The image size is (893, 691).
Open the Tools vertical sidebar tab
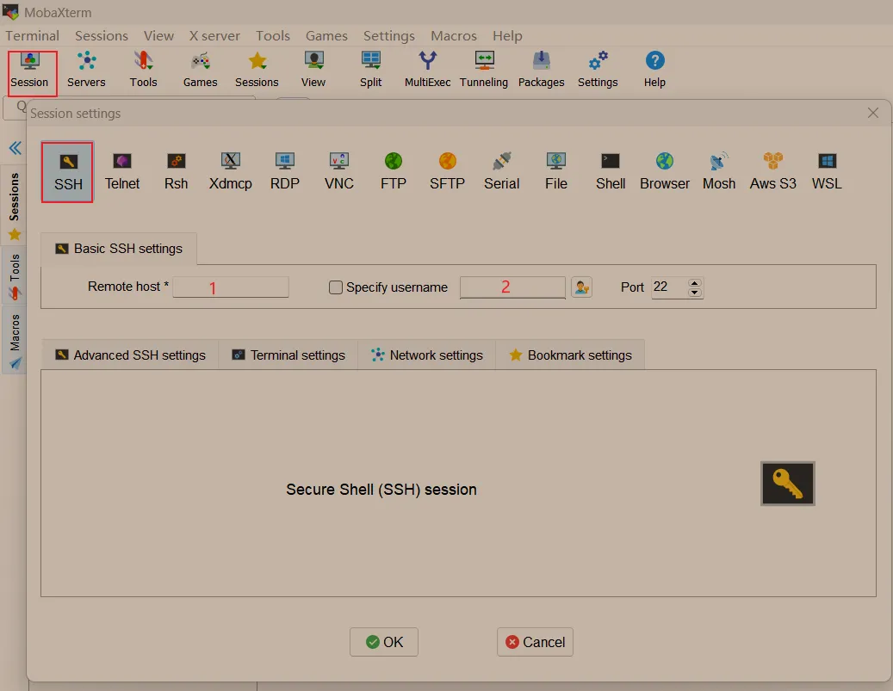15,276
